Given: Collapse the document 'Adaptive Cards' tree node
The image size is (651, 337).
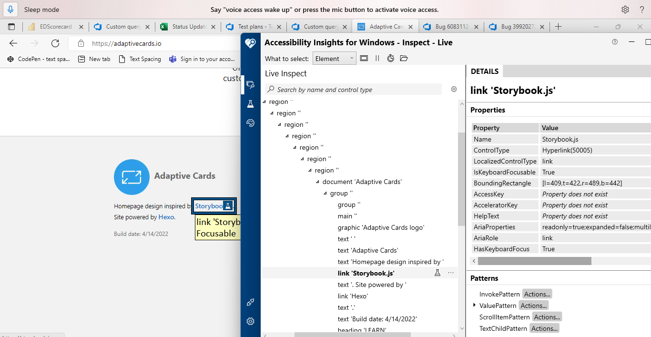Looking at the screenshot, I should tap(317, 181).
